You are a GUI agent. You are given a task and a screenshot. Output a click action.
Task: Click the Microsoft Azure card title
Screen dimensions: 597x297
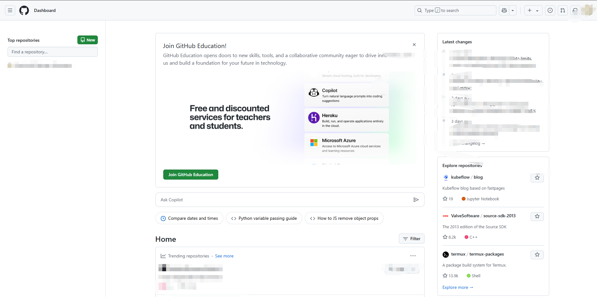339,140
